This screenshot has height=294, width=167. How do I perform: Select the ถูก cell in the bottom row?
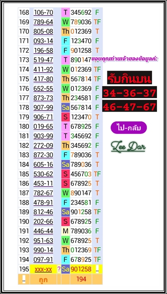43,280
